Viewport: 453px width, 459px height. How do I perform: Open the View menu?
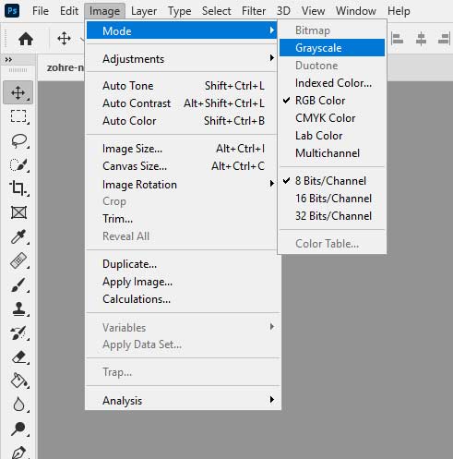(313, 11)
